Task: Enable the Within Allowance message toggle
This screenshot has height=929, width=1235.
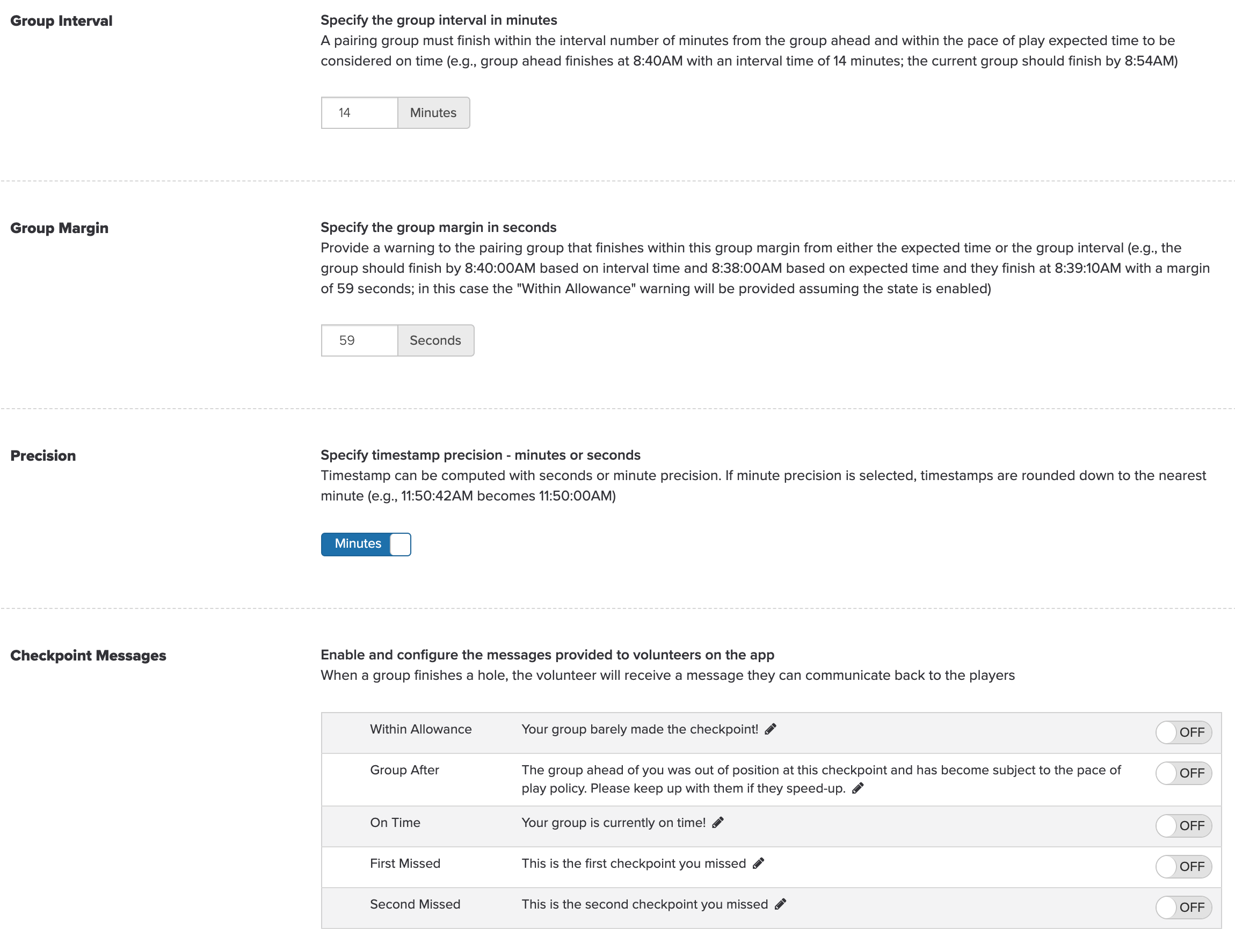Action: (1183, 732)
